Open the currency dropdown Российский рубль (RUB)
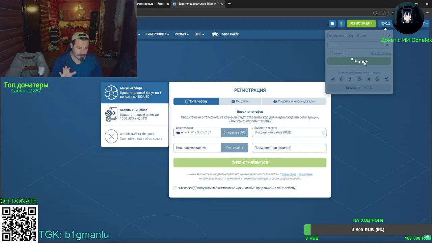Image resolution: width=432 pixels, height=243 pixels. [x=289, y=133]
